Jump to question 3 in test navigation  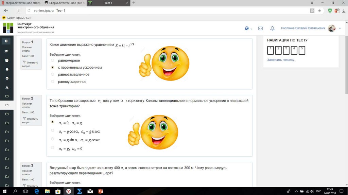click(286, 50)
